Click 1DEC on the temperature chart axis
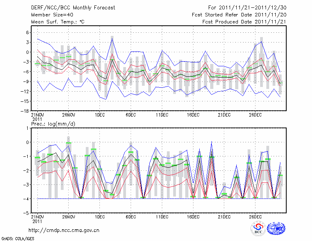 click(x=99, y=115)
